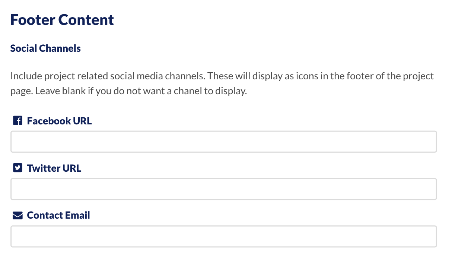Click the Facebook URL label text
The width and height of the screenshot is (455, 257).
click(x=59, y=121)
